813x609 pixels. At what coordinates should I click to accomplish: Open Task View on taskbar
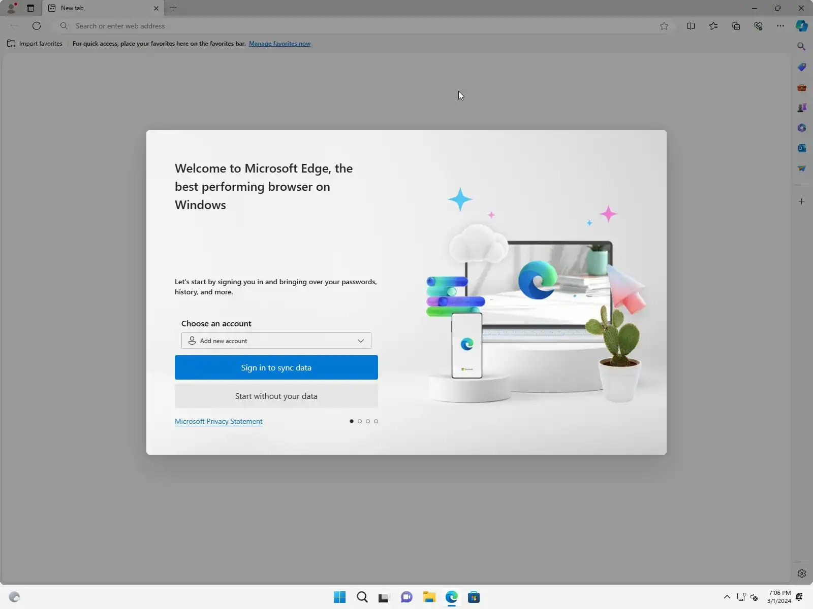tap(384, 597)
